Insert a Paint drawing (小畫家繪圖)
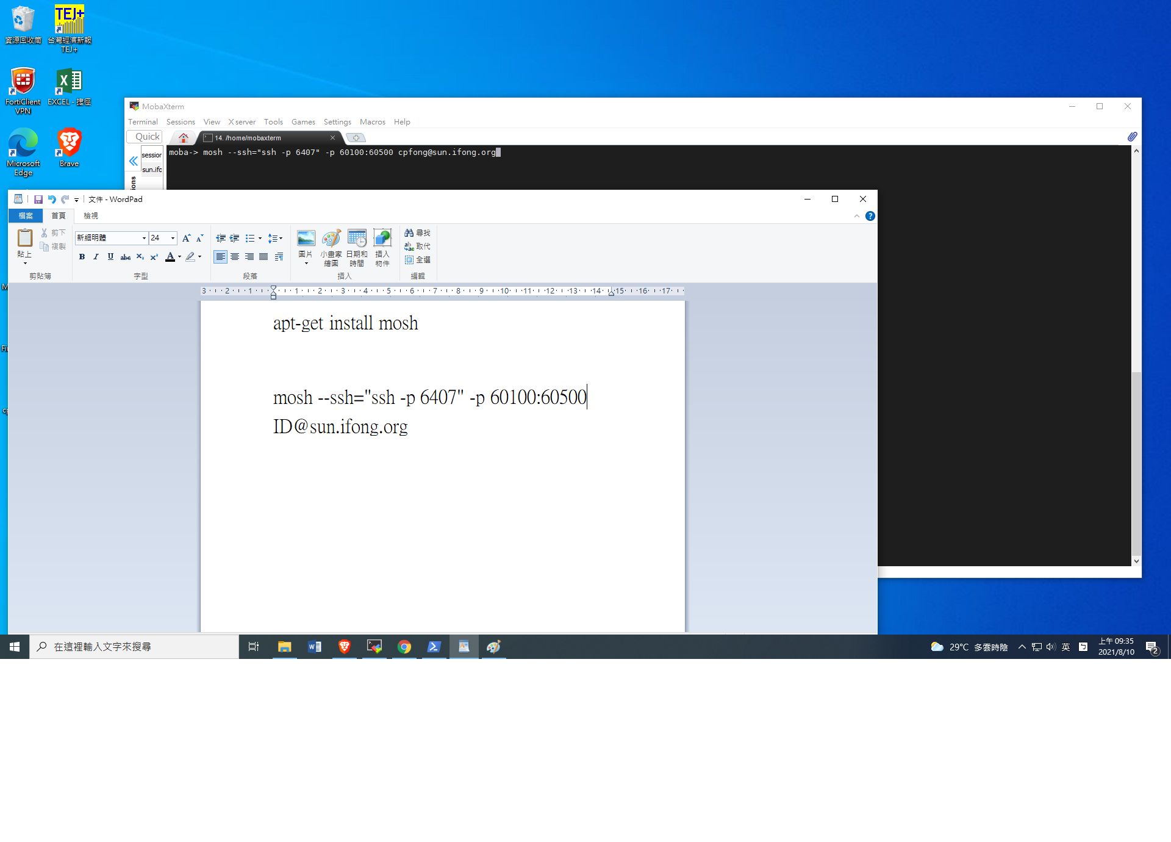 click(x=331, y=239)
